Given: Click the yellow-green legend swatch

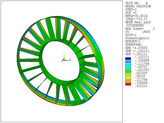Looking at the screenshot, I should pos(128,75).
